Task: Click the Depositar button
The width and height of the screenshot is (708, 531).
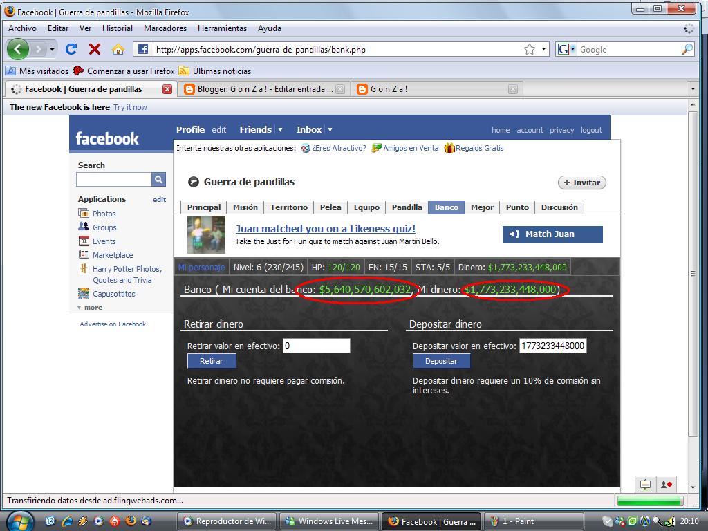Action: click(x=441, y=361)
